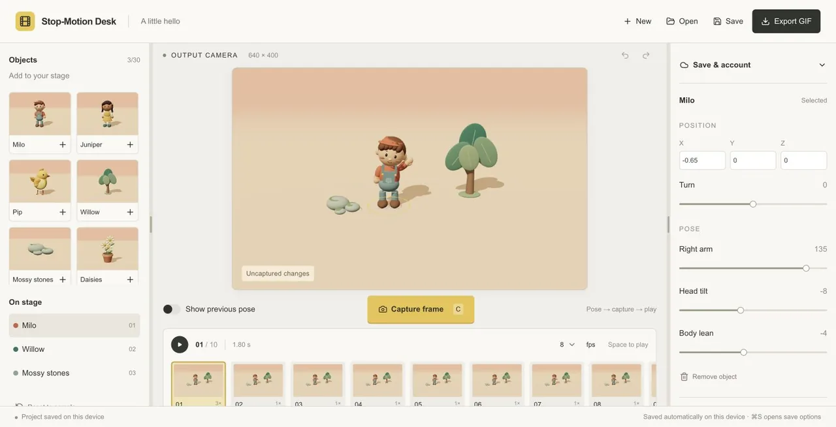Add Milo to the stage with plus icon
The height and width of the screenshot is (427, 836).
pos(63,145)
